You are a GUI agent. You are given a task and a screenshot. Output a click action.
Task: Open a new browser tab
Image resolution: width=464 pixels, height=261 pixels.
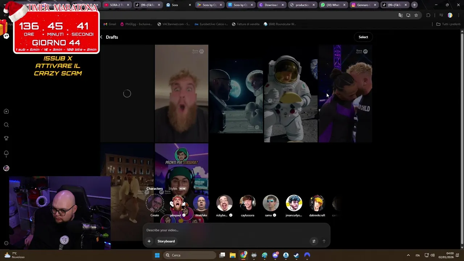coord(414,5)
